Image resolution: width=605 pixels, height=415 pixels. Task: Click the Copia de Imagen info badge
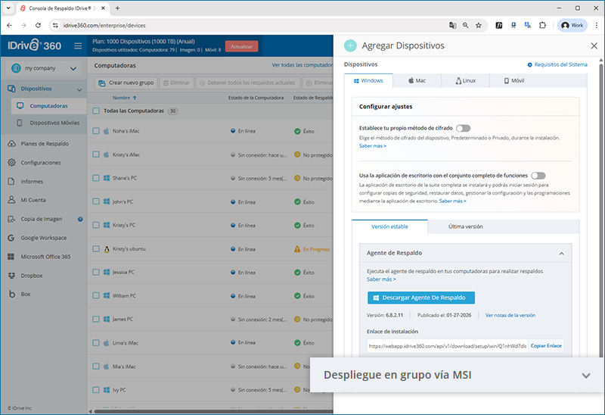(x=80, y=219)
